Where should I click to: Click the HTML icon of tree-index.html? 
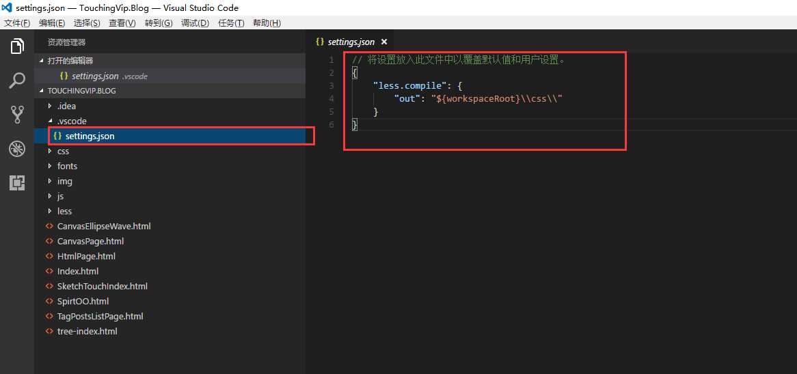coord(49,332)
